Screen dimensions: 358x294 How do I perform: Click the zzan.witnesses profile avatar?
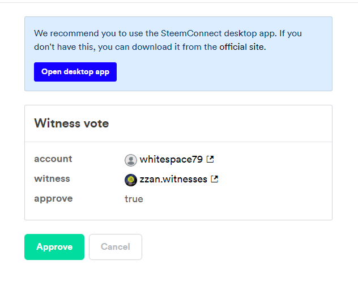click(x=131, y=180)
